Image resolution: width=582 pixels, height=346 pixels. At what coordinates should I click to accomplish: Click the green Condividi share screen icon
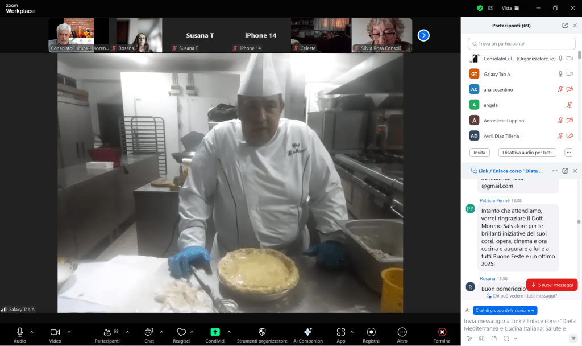click(215, 332)
